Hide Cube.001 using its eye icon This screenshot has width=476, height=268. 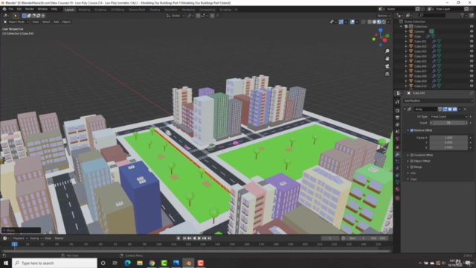pyautogui.click(x=472, y=42)
